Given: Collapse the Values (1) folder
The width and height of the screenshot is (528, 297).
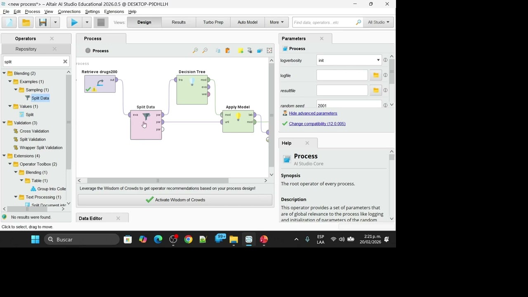Looking at the screenshot, I should [10, 106].
